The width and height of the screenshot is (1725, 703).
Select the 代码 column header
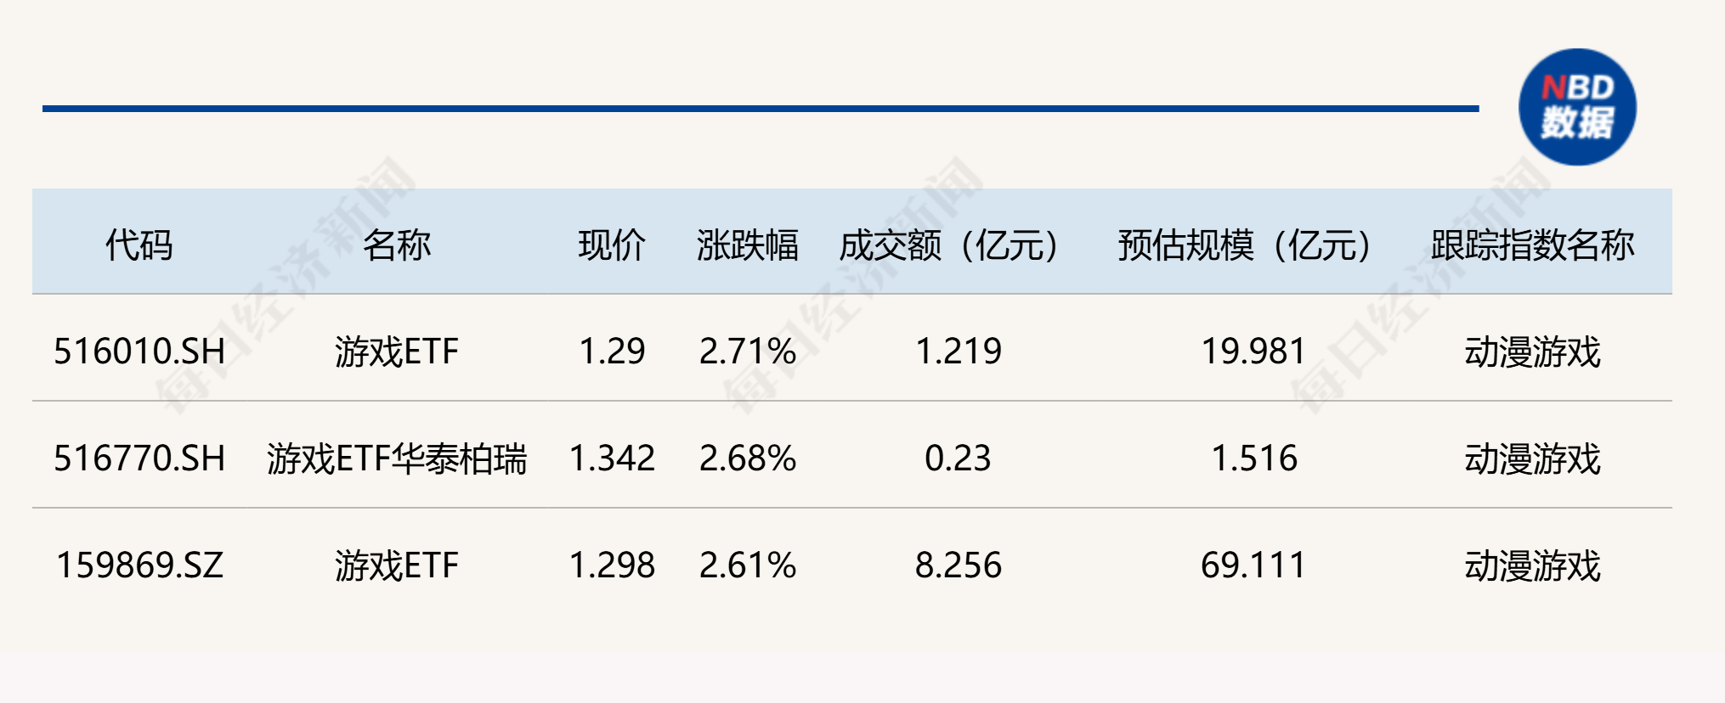(x=139, y=245)
